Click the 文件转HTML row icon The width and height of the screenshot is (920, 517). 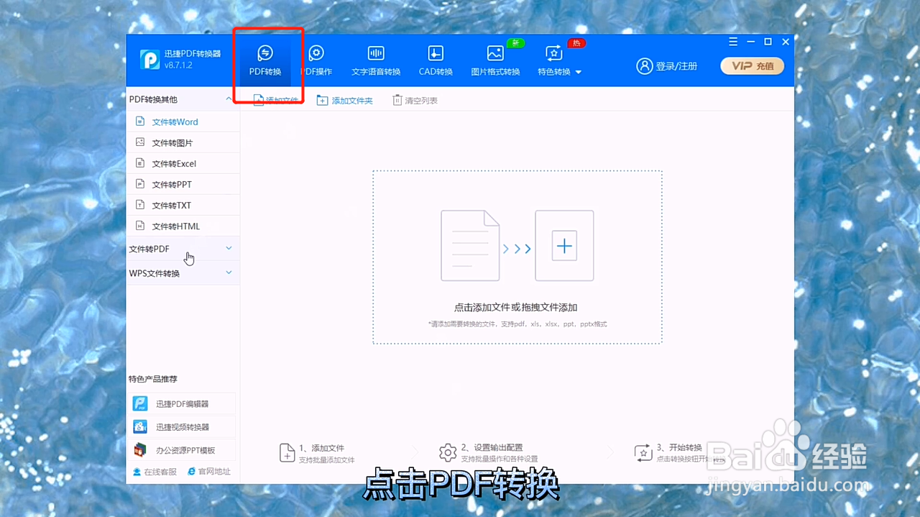140,226
